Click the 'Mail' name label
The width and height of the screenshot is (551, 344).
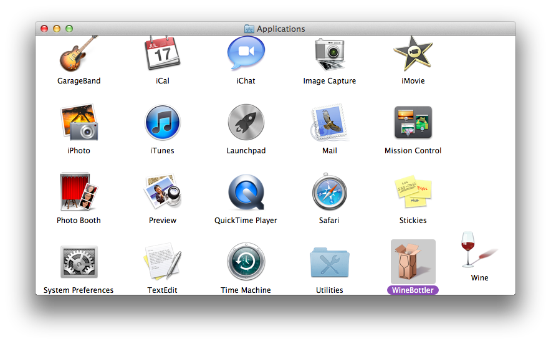[x=330, y=150]
